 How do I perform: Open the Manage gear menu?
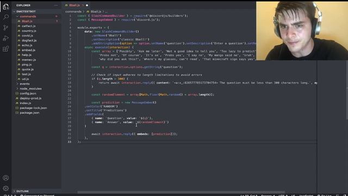click(6, 188)
